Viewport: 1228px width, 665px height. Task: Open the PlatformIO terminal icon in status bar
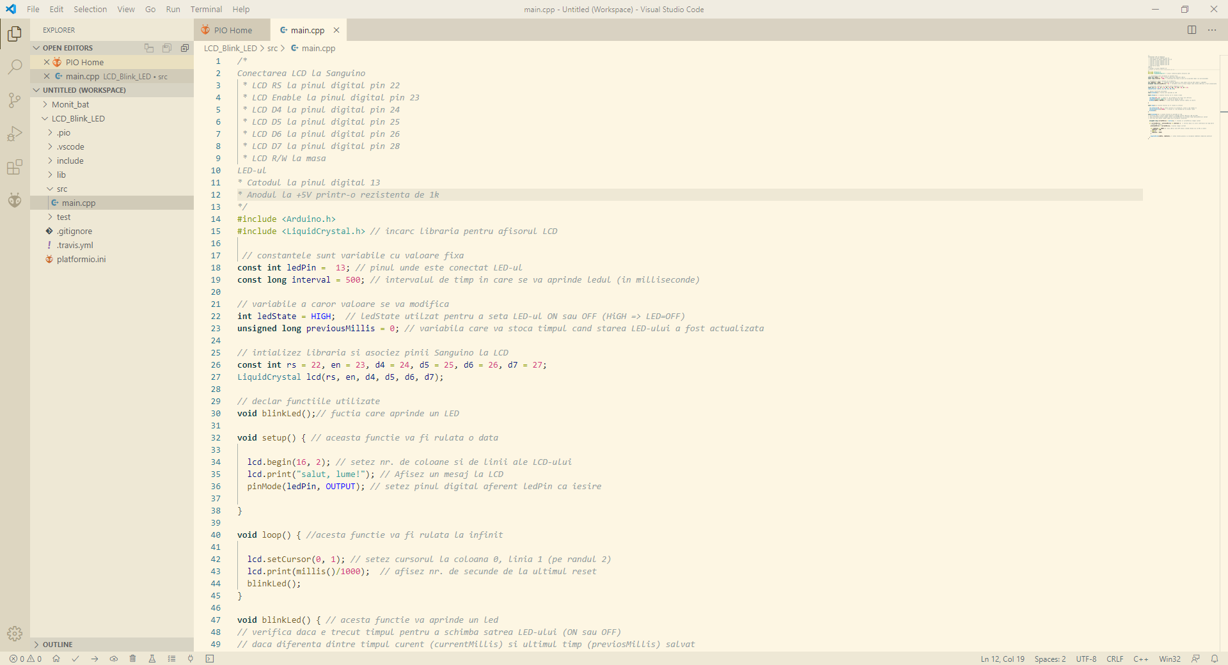pos(210,659)
